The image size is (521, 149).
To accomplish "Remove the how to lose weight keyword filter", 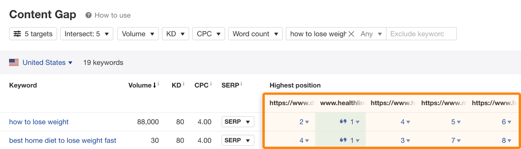I will tap(351, 34).
